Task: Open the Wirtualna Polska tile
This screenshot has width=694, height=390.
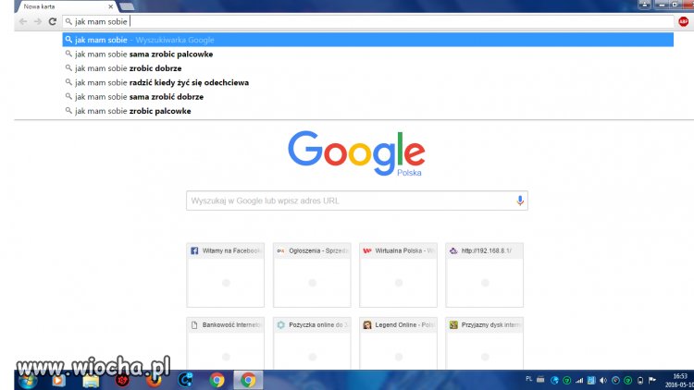Action: [398, 274]
